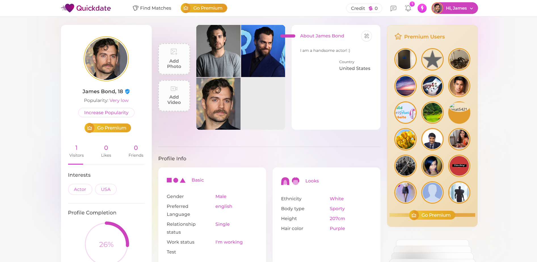Click the star icon beside Premium Users
The height and width of the screenshot is (262, 537).
pos(398,37)
